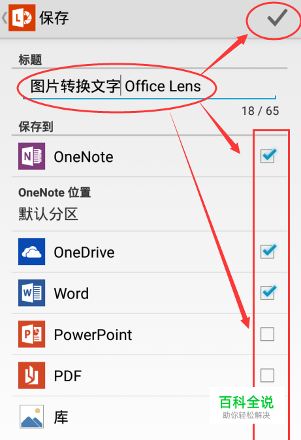
Task: Open the OneNote 位置 section selector
Action: tap(150, 204)
